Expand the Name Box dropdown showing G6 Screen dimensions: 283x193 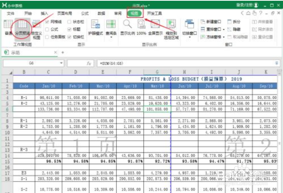61,63
